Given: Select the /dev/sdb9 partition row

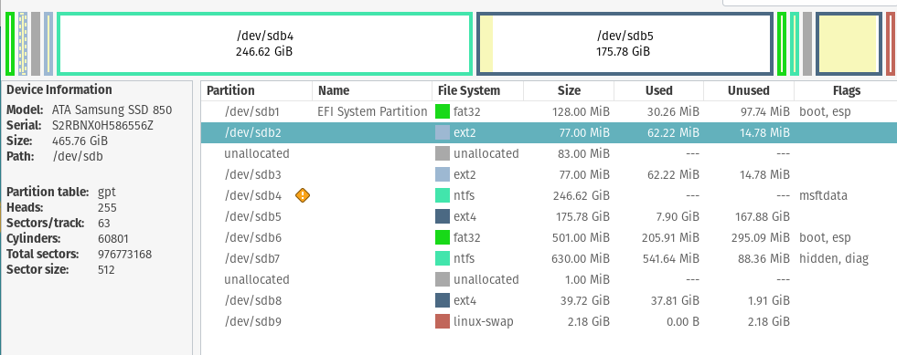Looking at the screenshot, I should (x=550, y=321).
